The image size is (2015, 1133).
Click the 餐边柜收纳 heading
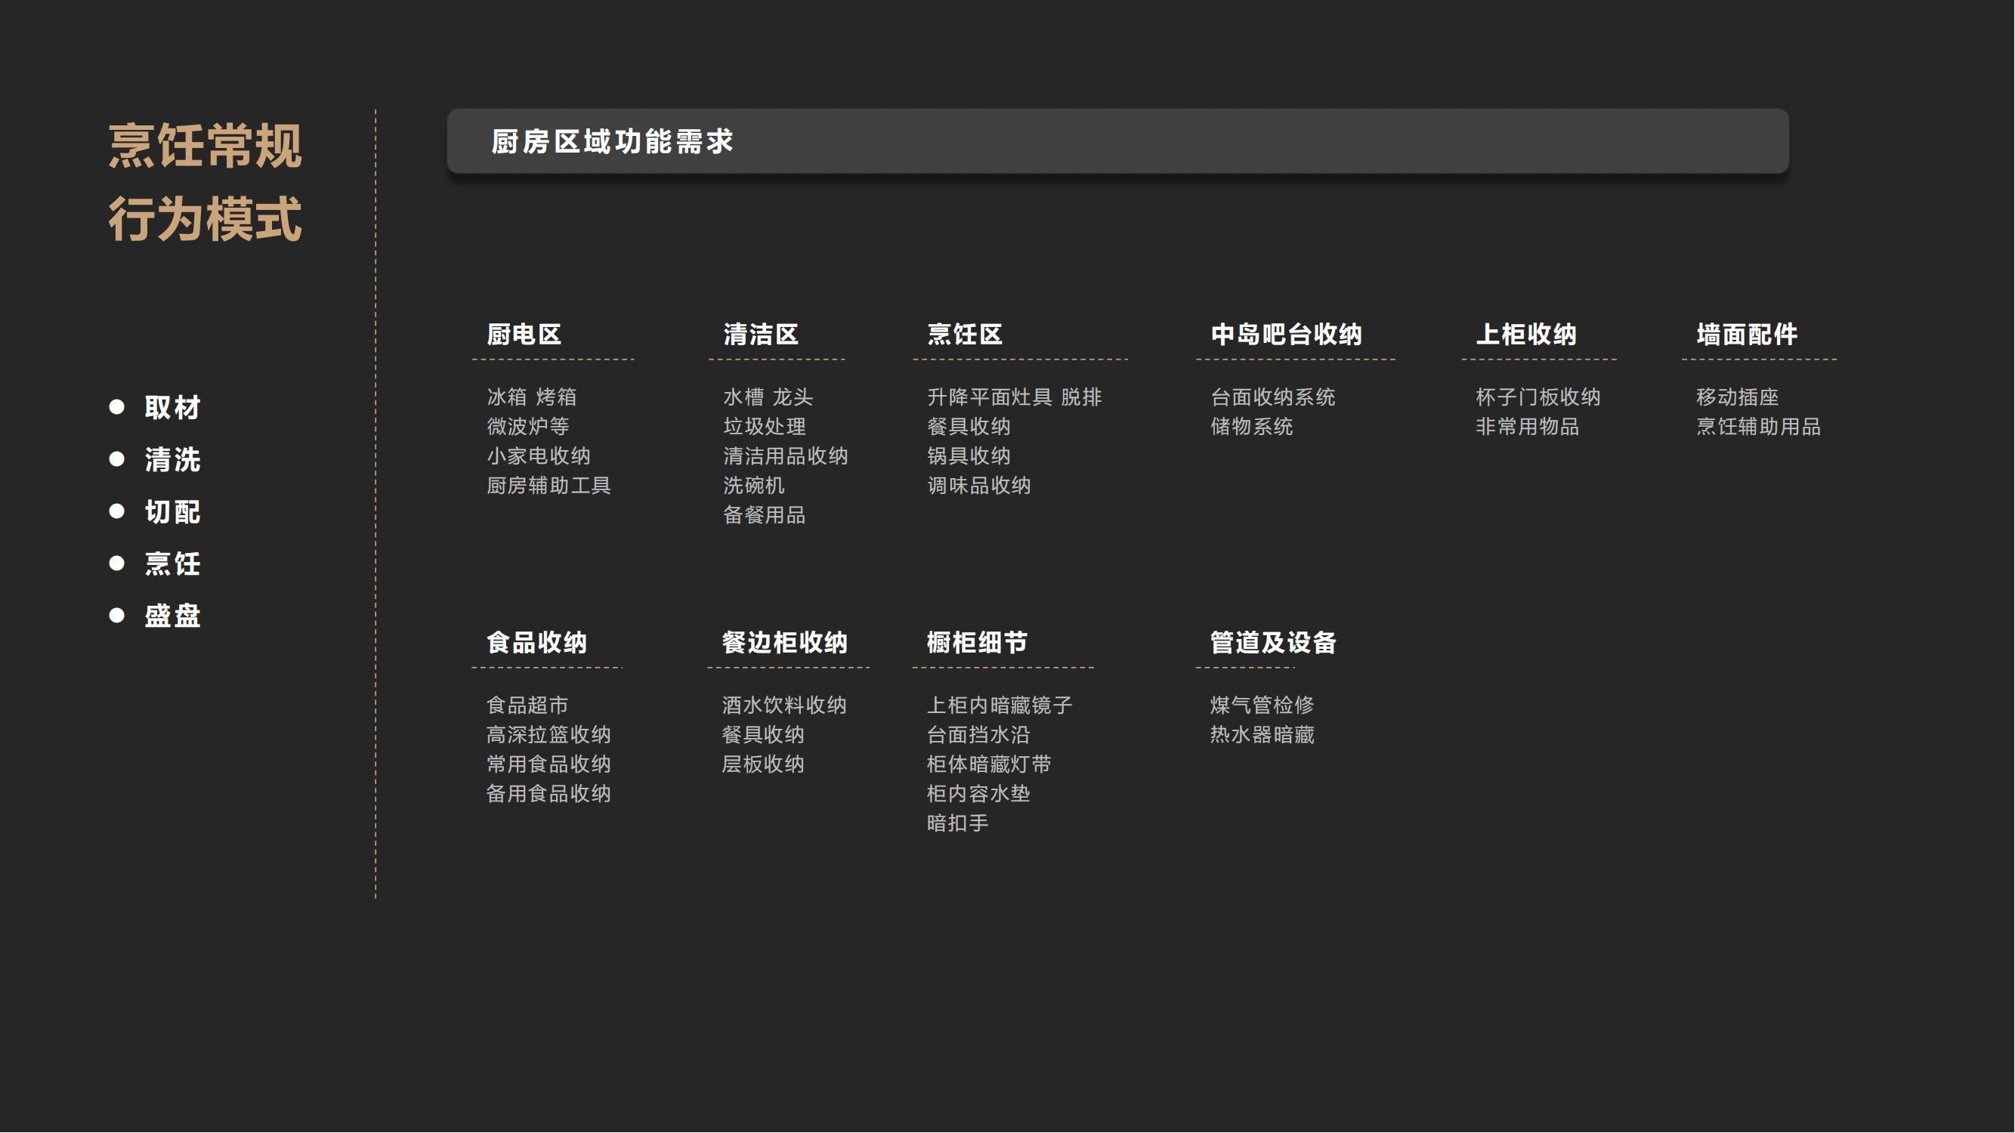click(784, 643)
